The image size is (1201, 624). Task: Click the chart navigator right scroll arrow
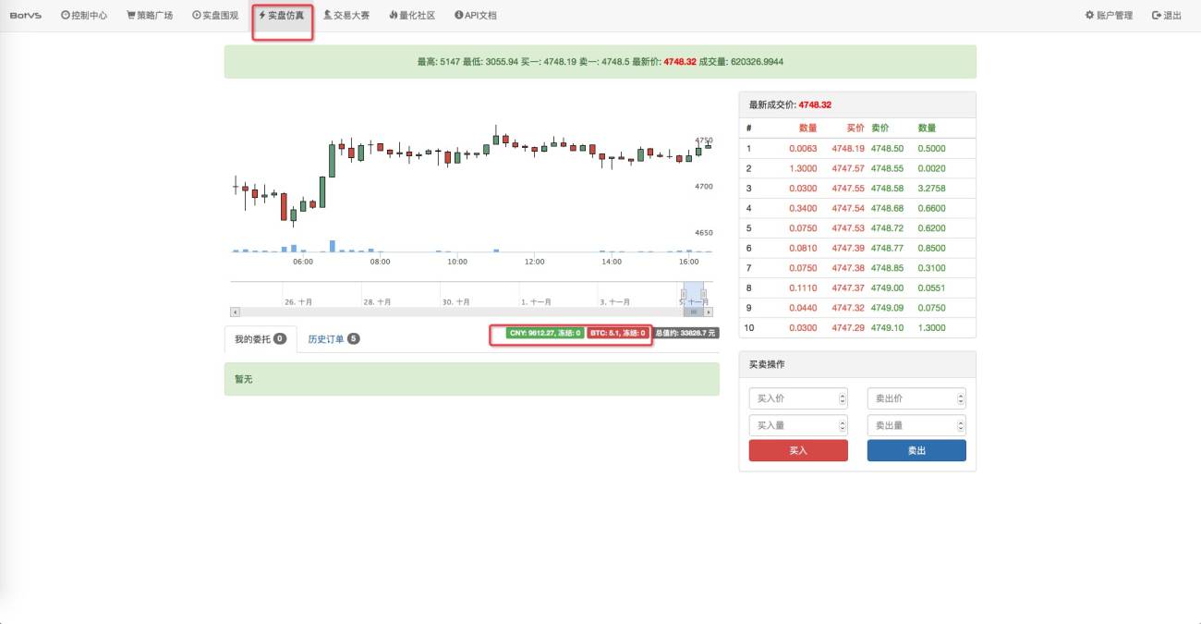[708, 312]
